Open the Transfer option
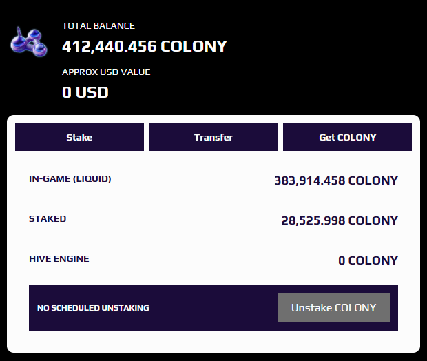The image size is (427, 361). pyautogui.click(x=213, y=137)
